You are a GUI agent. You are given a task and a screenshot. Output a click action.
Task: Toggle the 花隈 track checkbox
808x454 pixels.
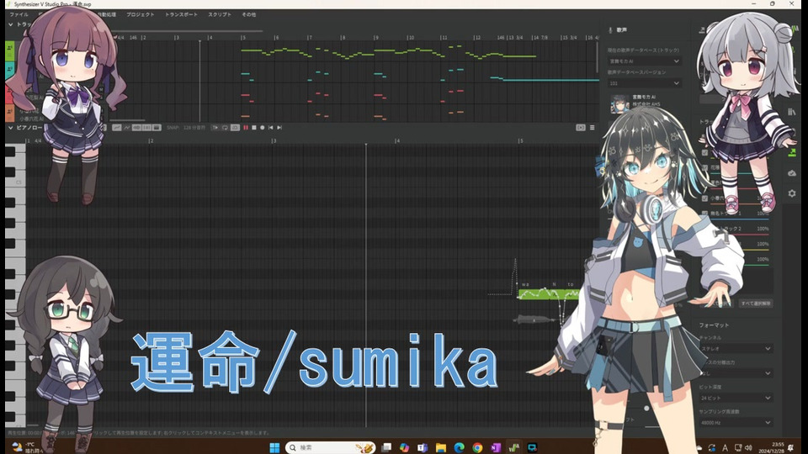[705, 168]
